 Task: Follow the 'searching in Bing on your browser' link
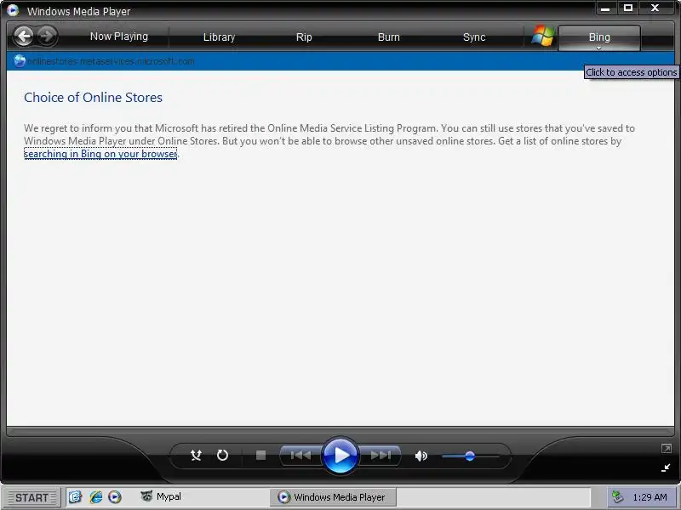100,154
